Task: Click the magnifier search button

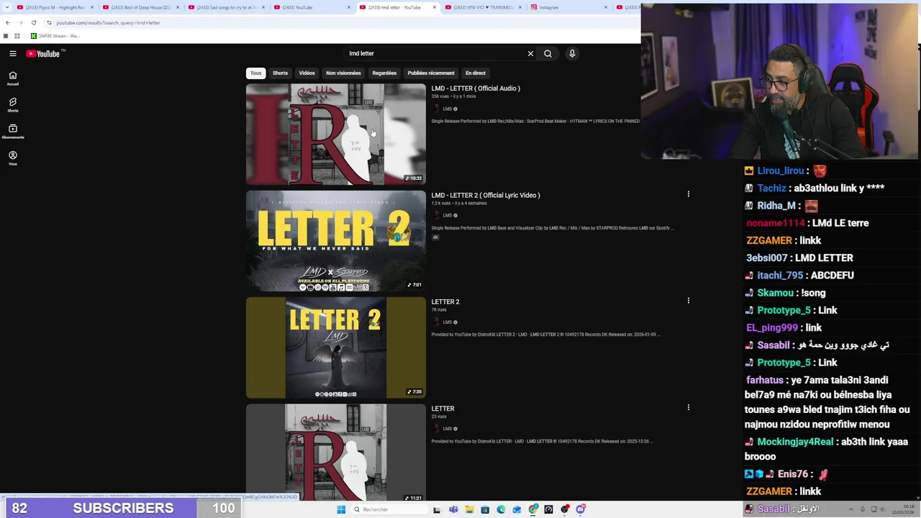Action: point(548,53)
